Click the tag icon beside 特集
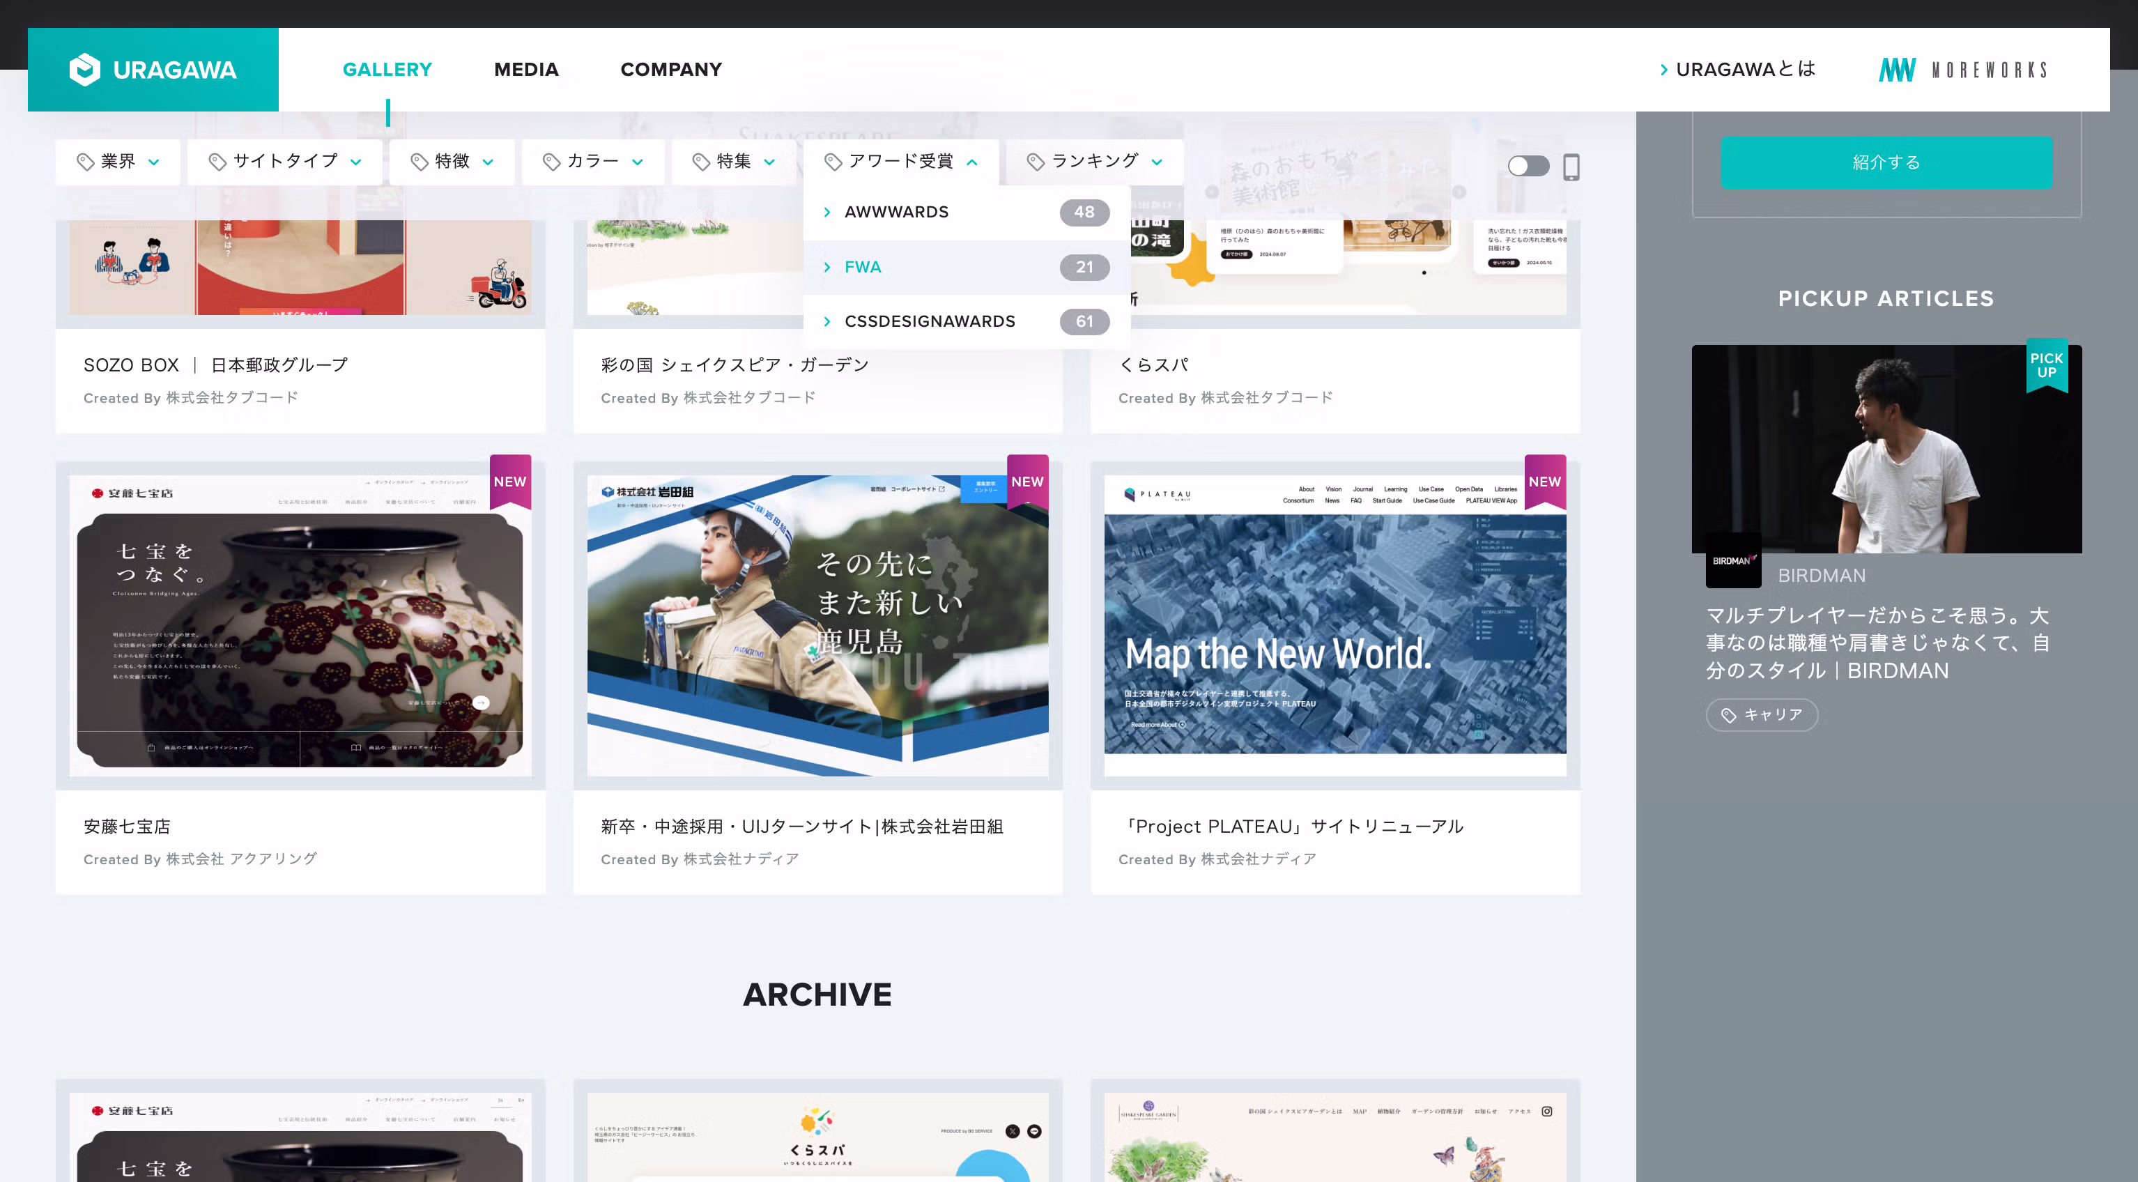Screen dimensions: 2138x1182 (x=701, y=162)
